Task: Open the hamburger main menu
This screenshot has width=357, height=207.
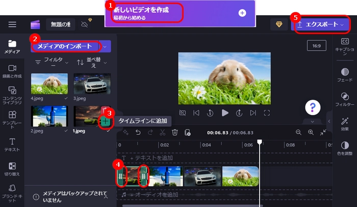Action: tap(12, 24)
